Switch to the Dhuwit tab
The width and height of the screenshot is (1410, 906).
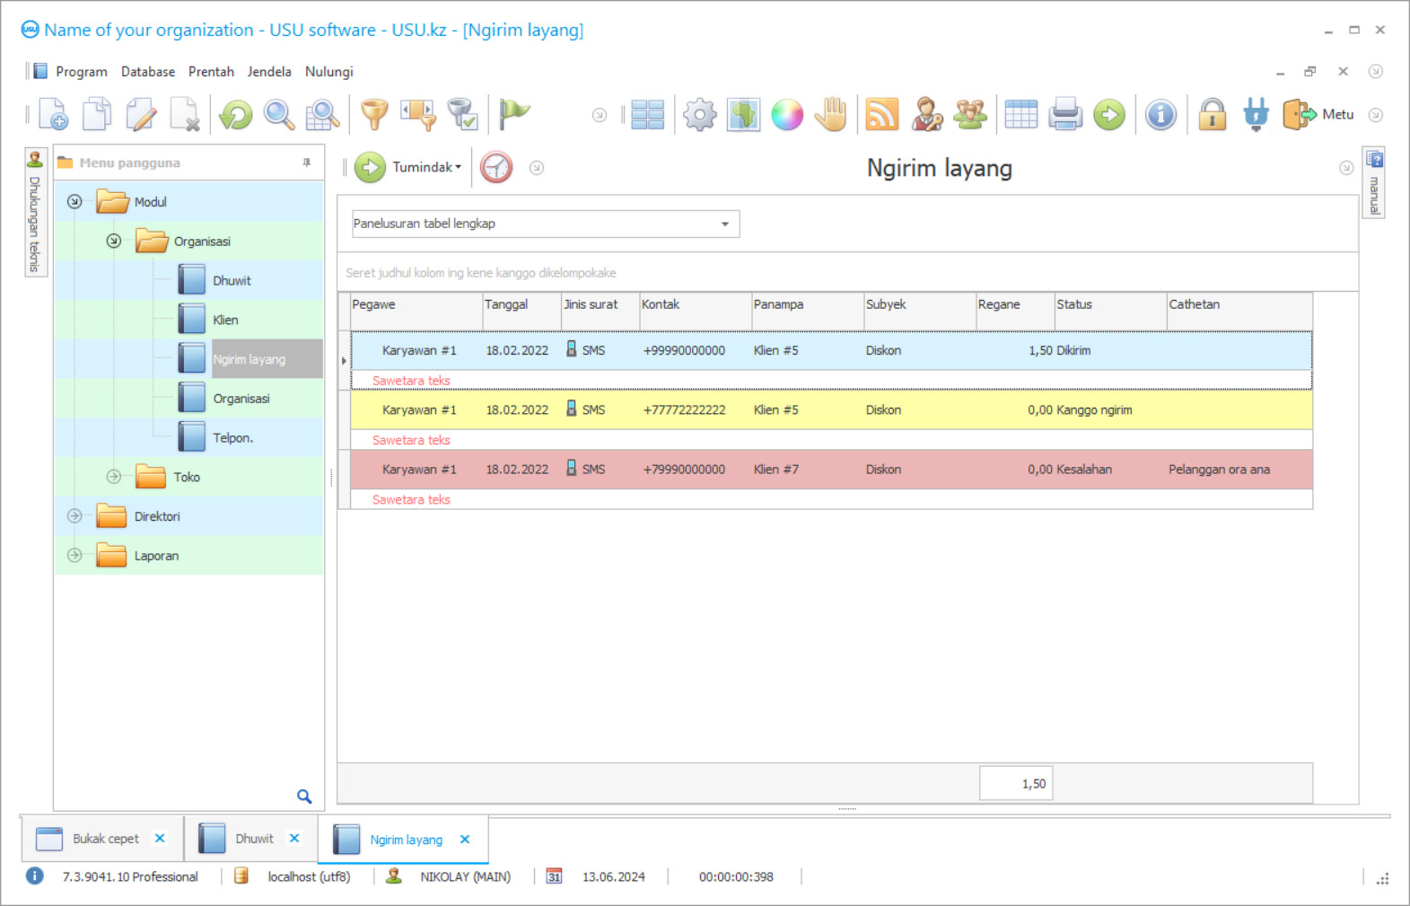[254, 839]
